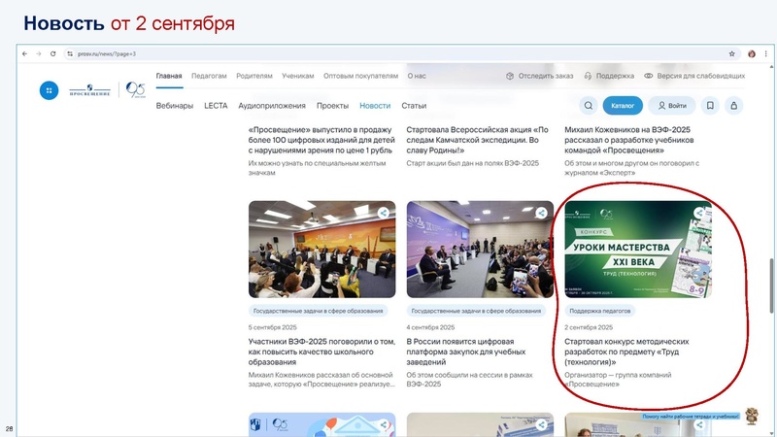Open Михаил Кожевников на ВЭФ-2025 article
The width and height of the screenshot is (777, 437).
click(x=628, y=140)
